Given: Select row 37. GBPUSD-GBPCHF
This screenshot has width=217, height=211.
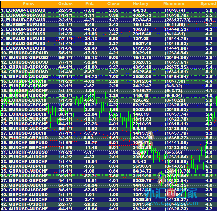Looking at the screenshot, I should coord(109,181).
